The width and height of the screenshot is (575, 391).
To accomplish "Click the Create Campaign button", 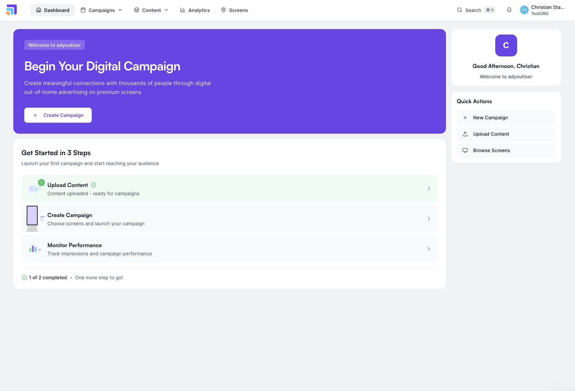I will click(x=58, y=115).
